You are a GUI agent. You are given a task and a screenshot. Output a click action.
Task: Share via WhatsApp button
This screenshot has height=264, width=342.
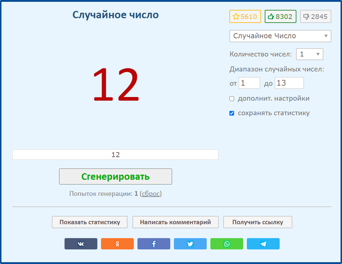227,244
